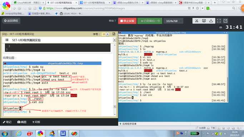This screenshot has height=137, width=244.
Task: Click the star bookmark icon in address bar
Action: 197,8
